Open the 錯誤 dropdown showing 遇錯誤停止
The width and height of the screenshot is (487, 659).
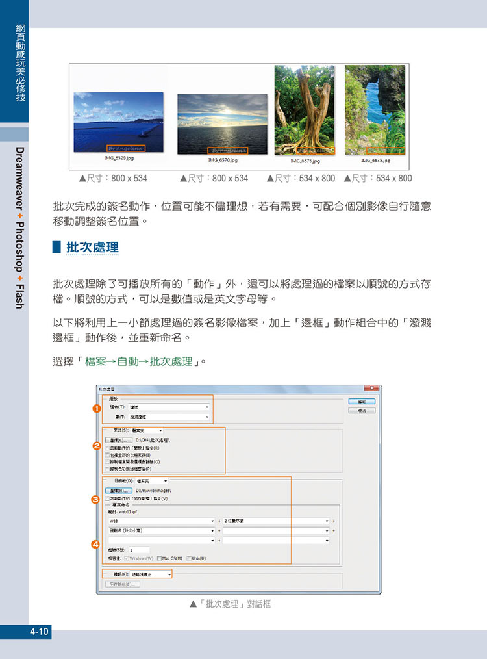point(151,575)
